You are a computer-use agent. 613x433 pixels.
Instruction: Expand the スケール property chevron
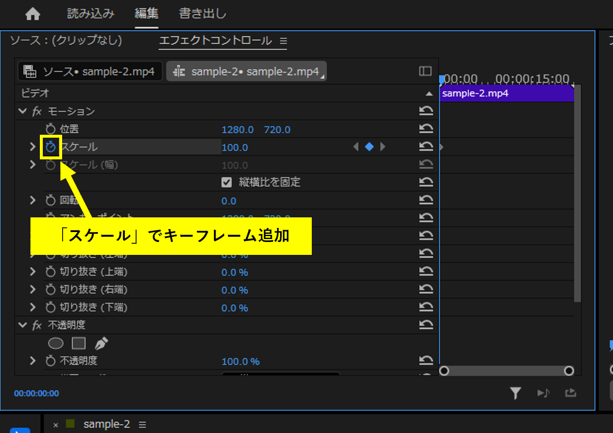pos(33,146)
